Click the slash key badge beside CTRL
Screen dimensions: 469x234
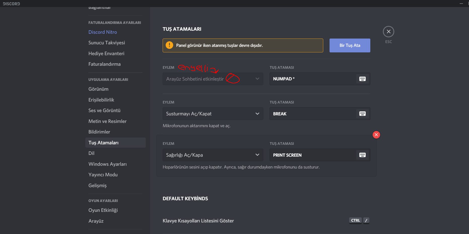click(x=366, y=220)
